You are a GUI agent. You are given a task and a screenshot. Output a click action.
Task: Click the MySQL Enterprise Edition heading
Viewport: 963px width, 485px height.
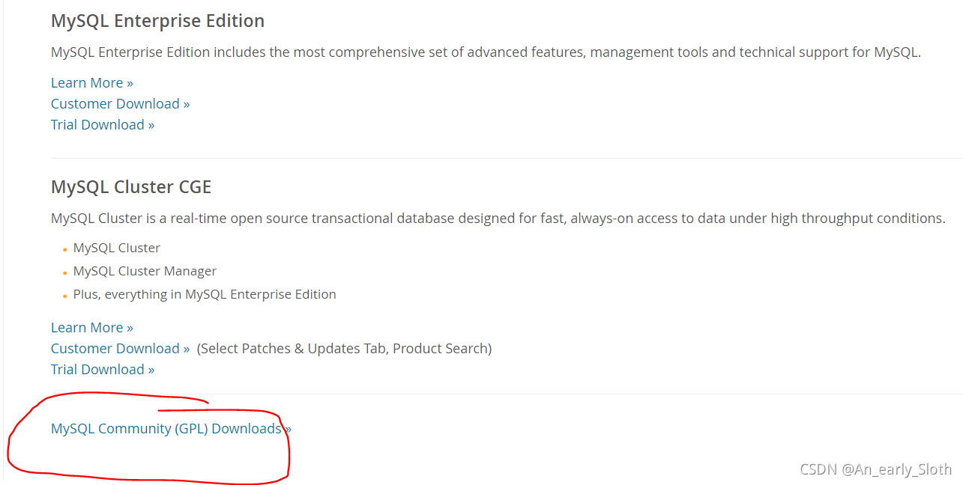click(x=157, y=21)
